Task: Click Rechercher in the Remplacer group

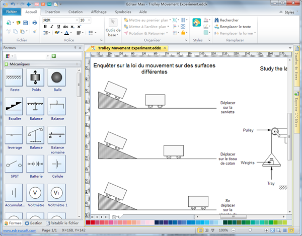Action: pyautogui.click(x=229, y=20)
